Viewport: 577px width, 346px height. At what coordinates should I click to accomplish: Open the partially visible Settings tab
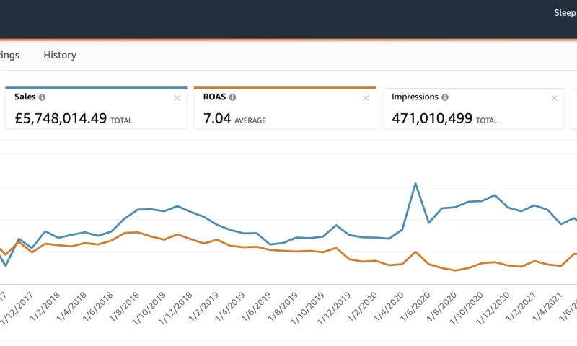click(10, 55)
